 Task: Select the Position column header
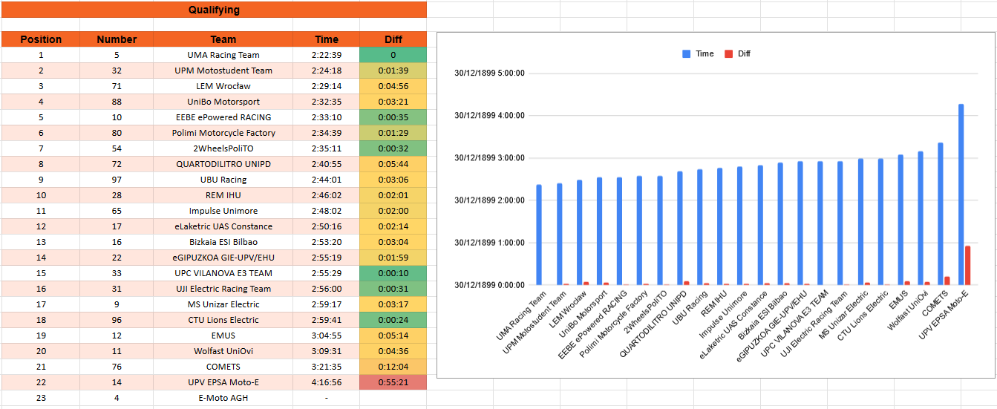[x=41, y=39]
